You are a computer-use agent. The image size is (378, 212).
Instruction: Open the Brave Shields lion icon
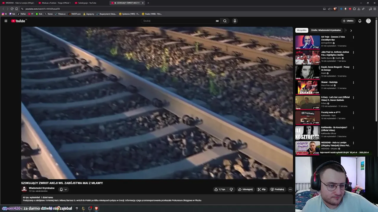click(335, 9)
